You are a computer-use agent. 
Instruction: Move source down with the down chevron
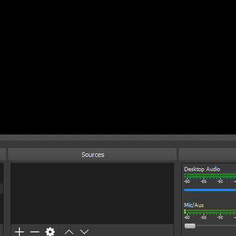pos(84,232)
